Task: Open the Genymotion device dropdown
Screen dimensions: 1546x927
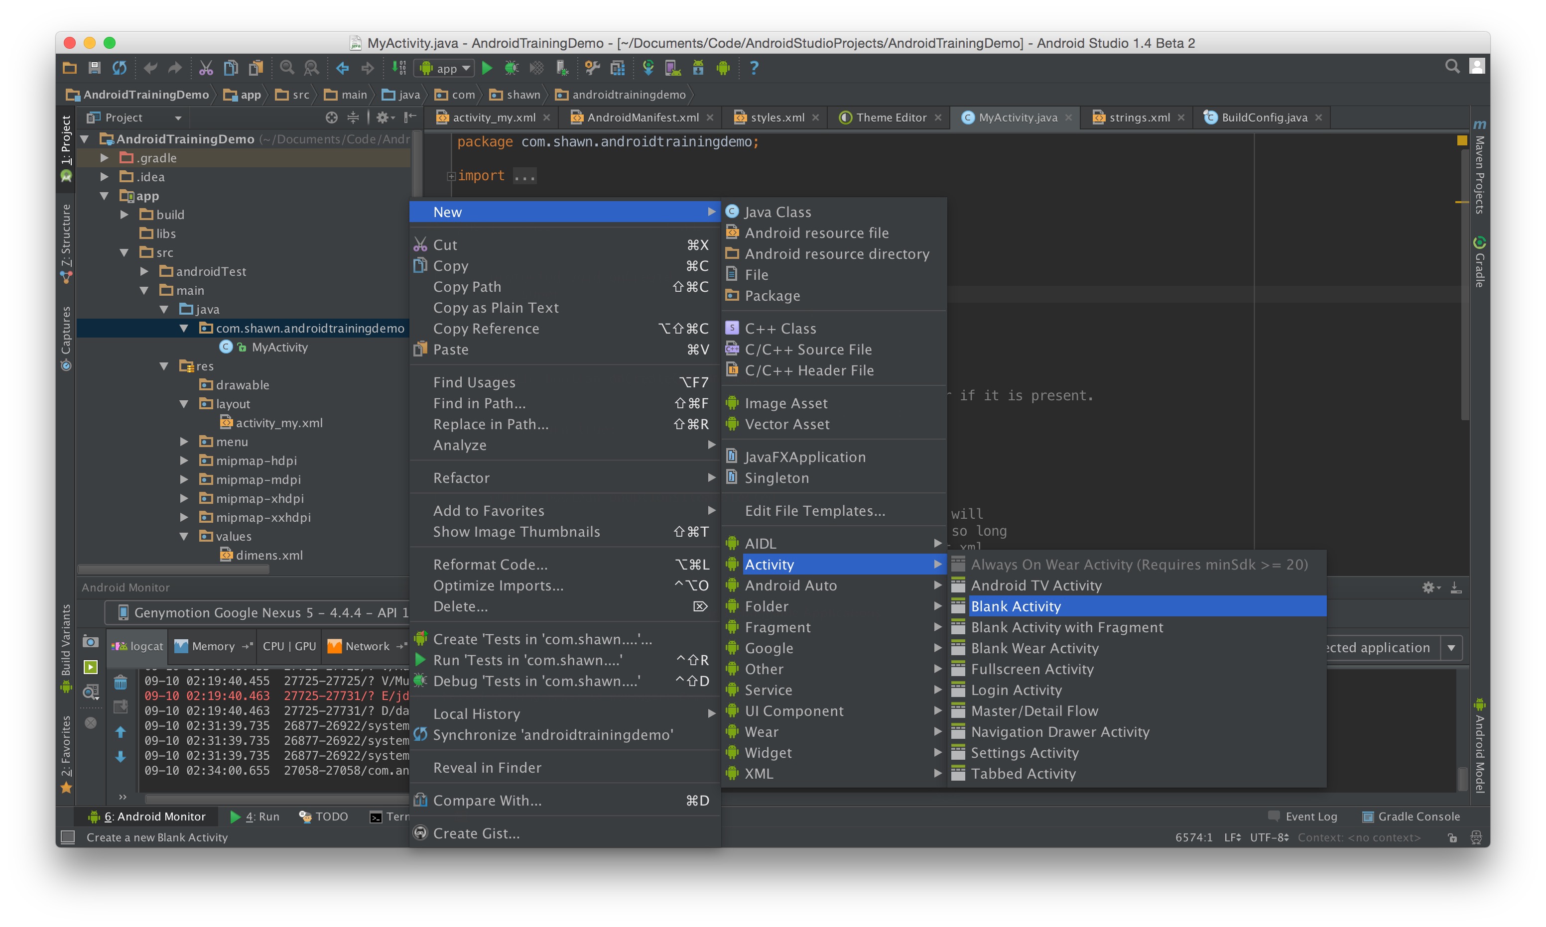Action: [x=258, y=612]
